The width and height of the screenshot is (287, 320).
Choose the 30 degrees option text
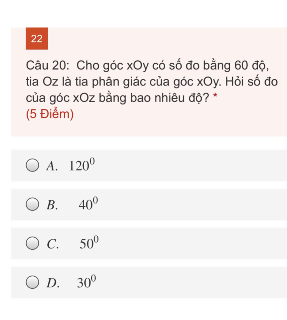tap(87, 282)
